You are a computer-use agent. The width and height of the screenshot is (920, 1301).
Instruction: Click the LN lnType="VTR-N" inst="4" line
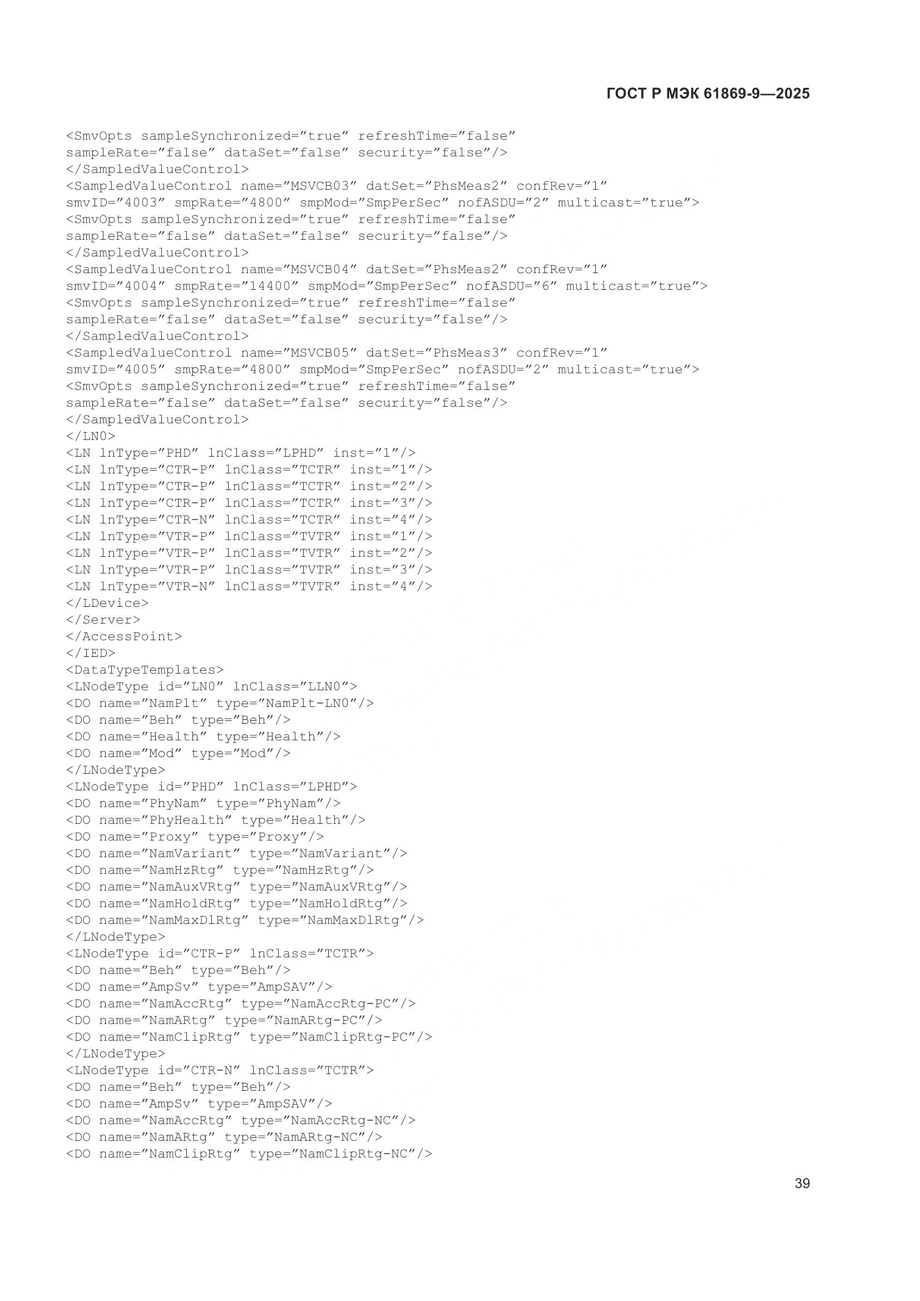pyautogui.click(x=249, y=586)
